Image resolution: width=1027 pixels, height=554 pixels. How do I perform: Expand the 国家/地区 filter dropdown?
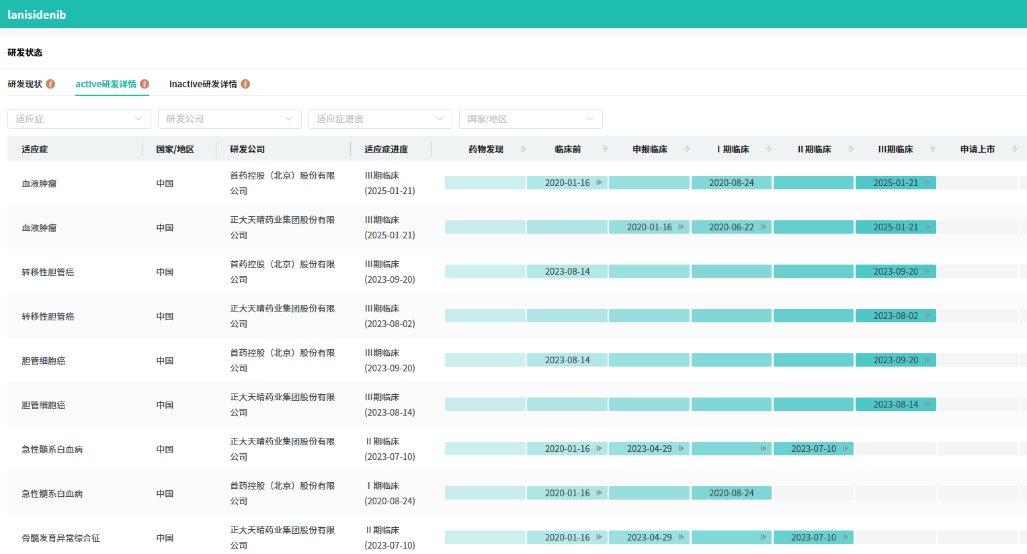pyautogui.click(x=531, y=119)
